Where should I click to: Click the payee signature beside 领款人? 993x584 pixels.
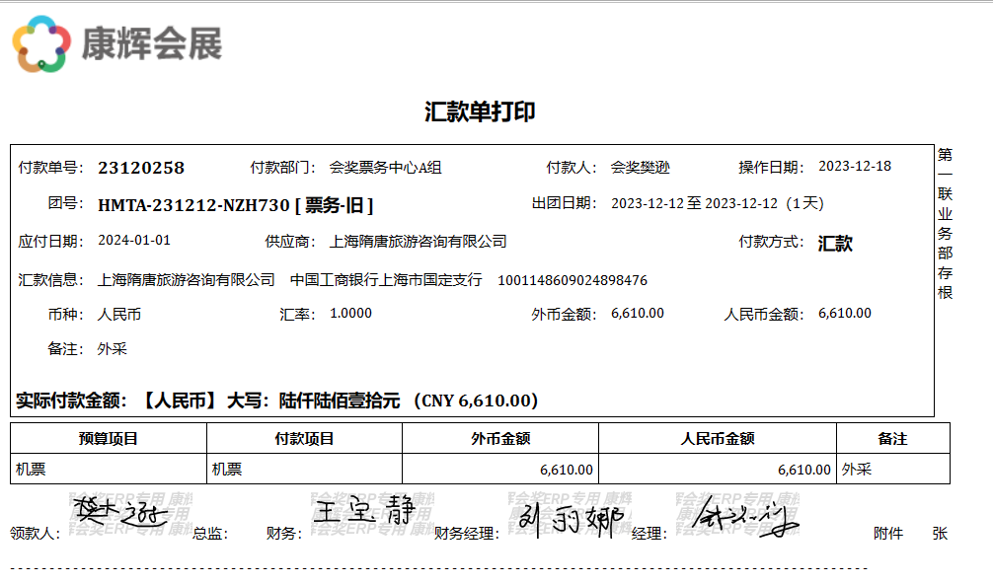pos(120,511)
